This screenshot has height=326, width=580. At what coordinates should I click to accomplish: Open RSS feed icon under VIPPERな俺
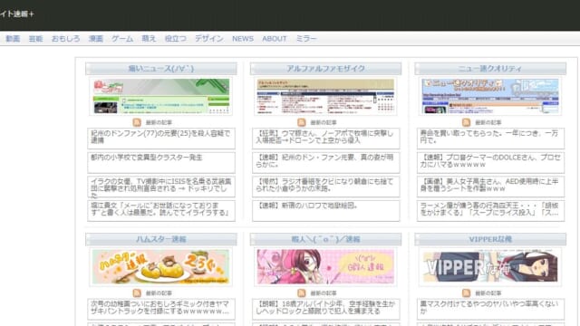click(x=466, y=293)
